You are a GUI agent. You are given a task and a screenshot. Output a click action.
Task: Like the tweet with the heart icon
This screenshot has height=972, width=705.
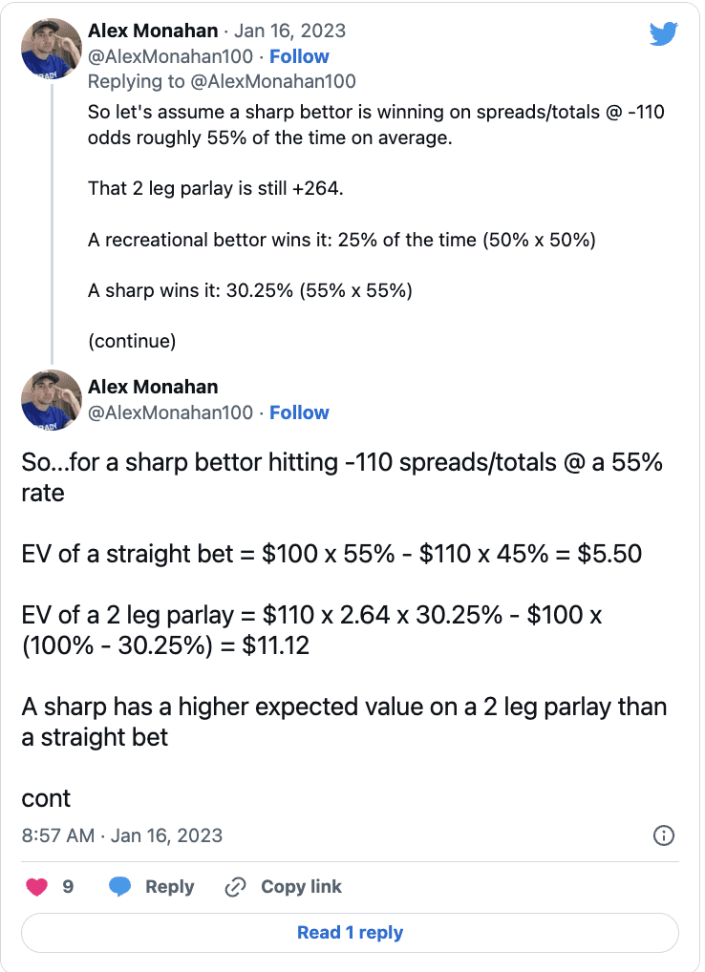pos(36,887)
